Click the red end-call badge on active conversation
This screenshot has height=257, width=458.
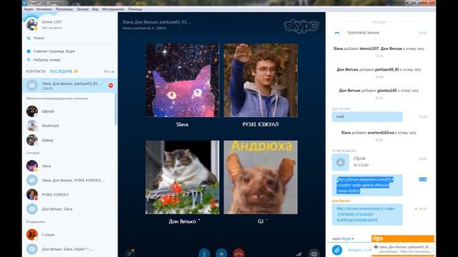click(x=111, y=86)
